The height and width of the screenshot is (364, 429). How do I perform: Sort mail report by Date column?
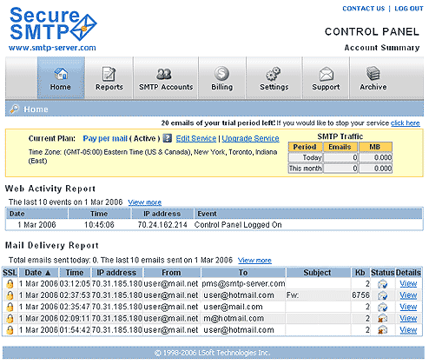(37, 273)
